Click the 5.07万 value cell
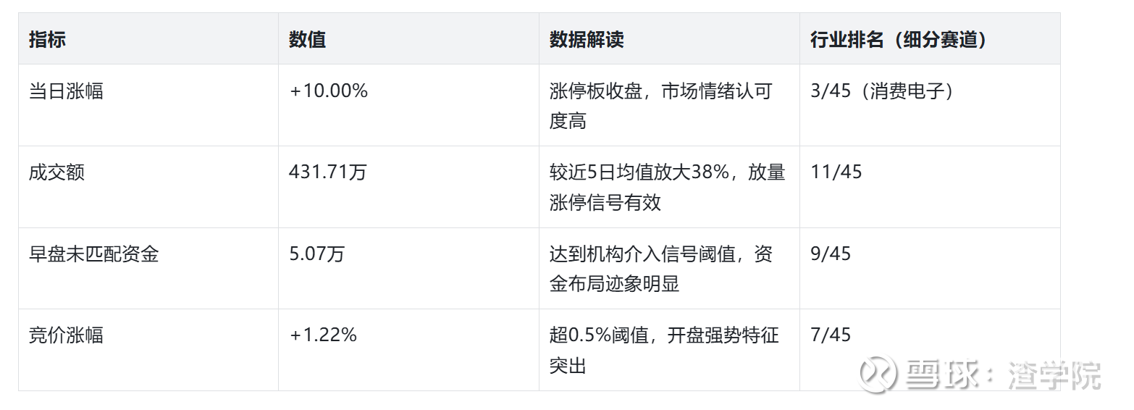The width and height of the screenshot is (1134, 410). [316, 254]
